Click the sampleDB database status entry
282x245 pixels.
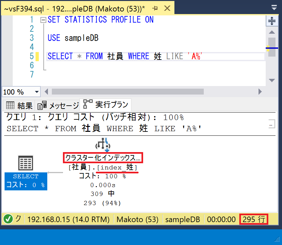(x=183, y=219)
